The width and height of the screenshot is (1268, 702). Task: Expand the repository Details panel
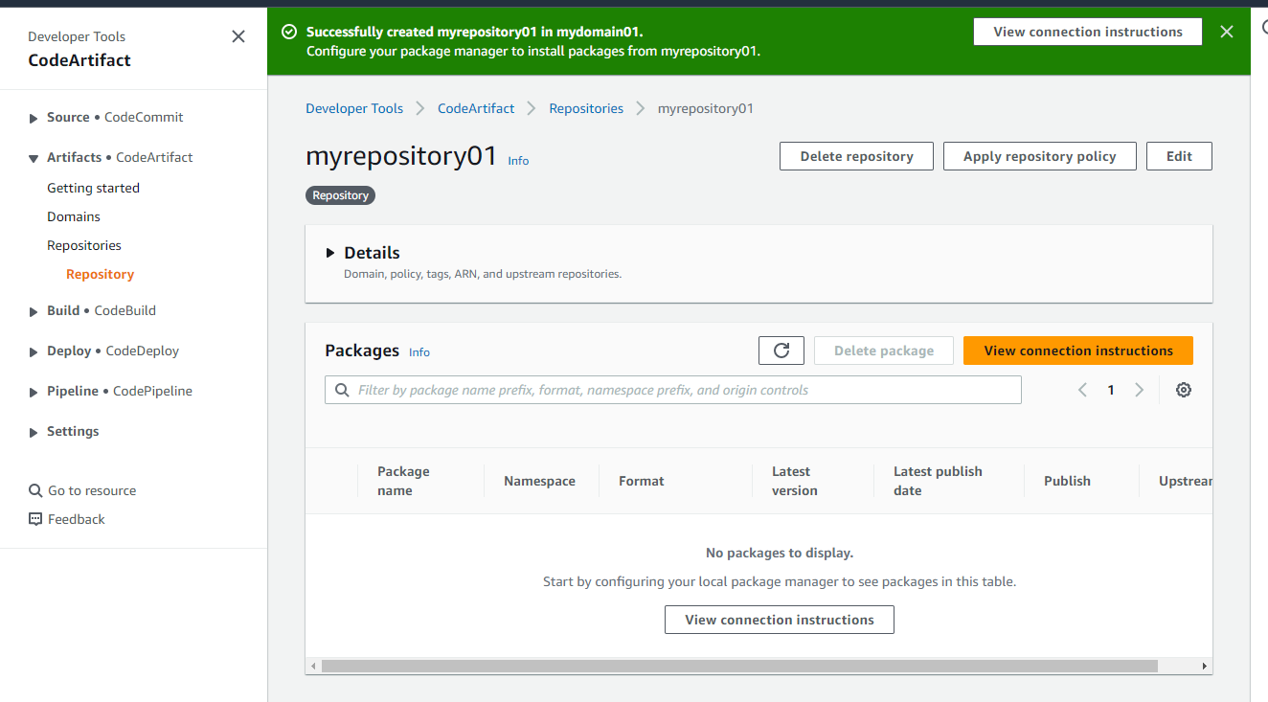[x=330, y=253]
